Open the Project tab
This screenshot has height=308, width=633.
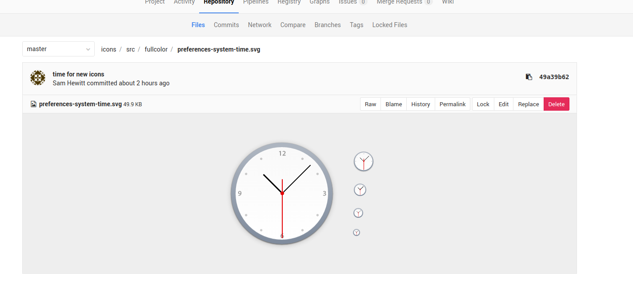click(155, 2)
